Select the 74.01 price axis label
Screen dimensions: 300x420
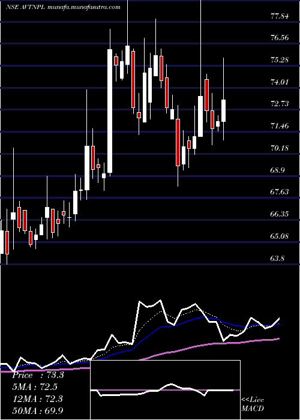click(280, 82)
